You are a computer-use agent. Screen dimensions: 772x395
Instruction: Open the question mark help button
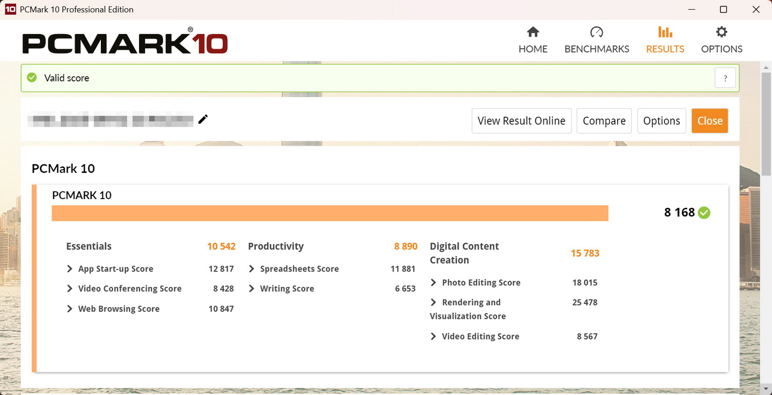[x=725, y=78]
